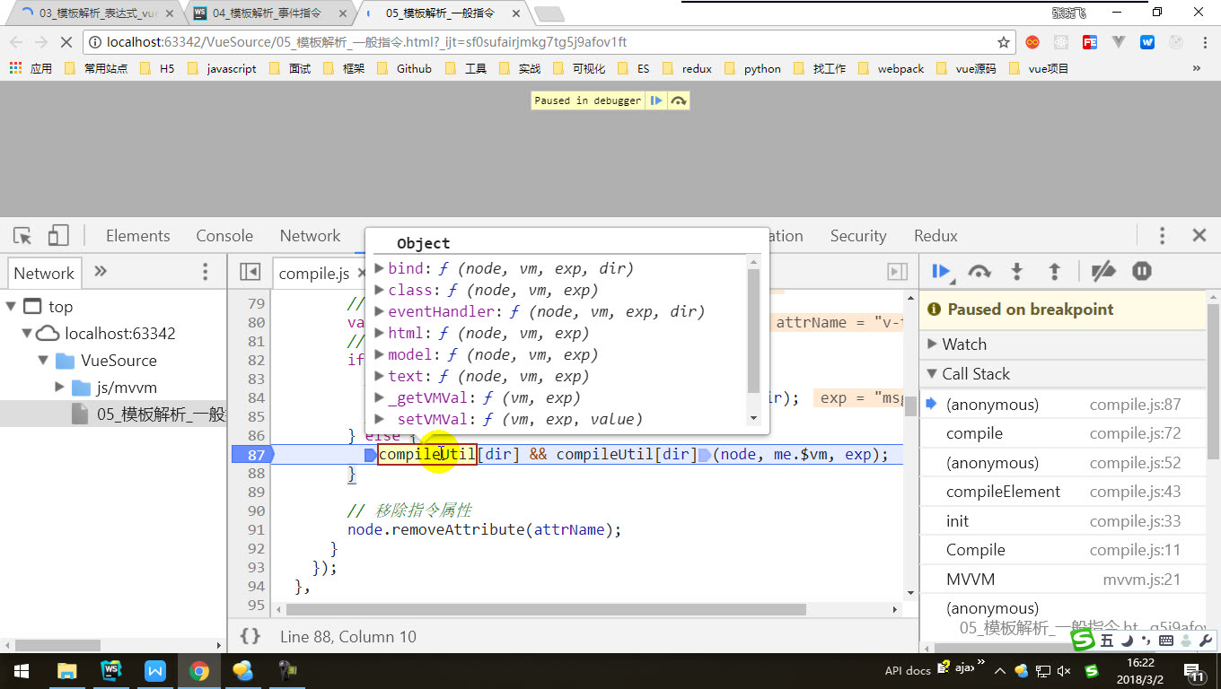Open the DevTools Network tab

[x=310, y=236]
